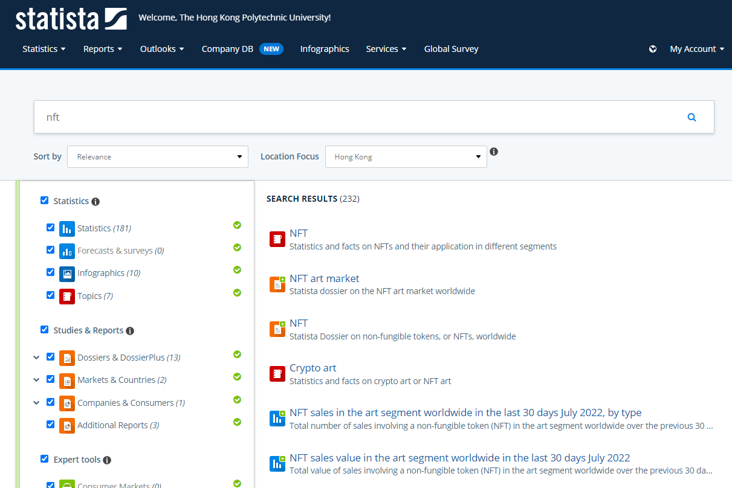Click the dossier icon beside Statista Dossier on non-fungible tokens result
This screenshot has height=488, width=732.
pos(277,329)
